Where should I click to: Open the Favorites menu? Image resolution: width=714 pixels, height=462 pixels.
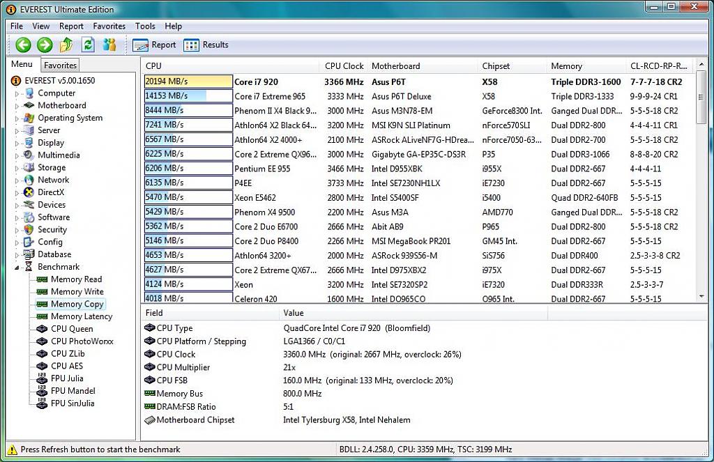point(109,26)
